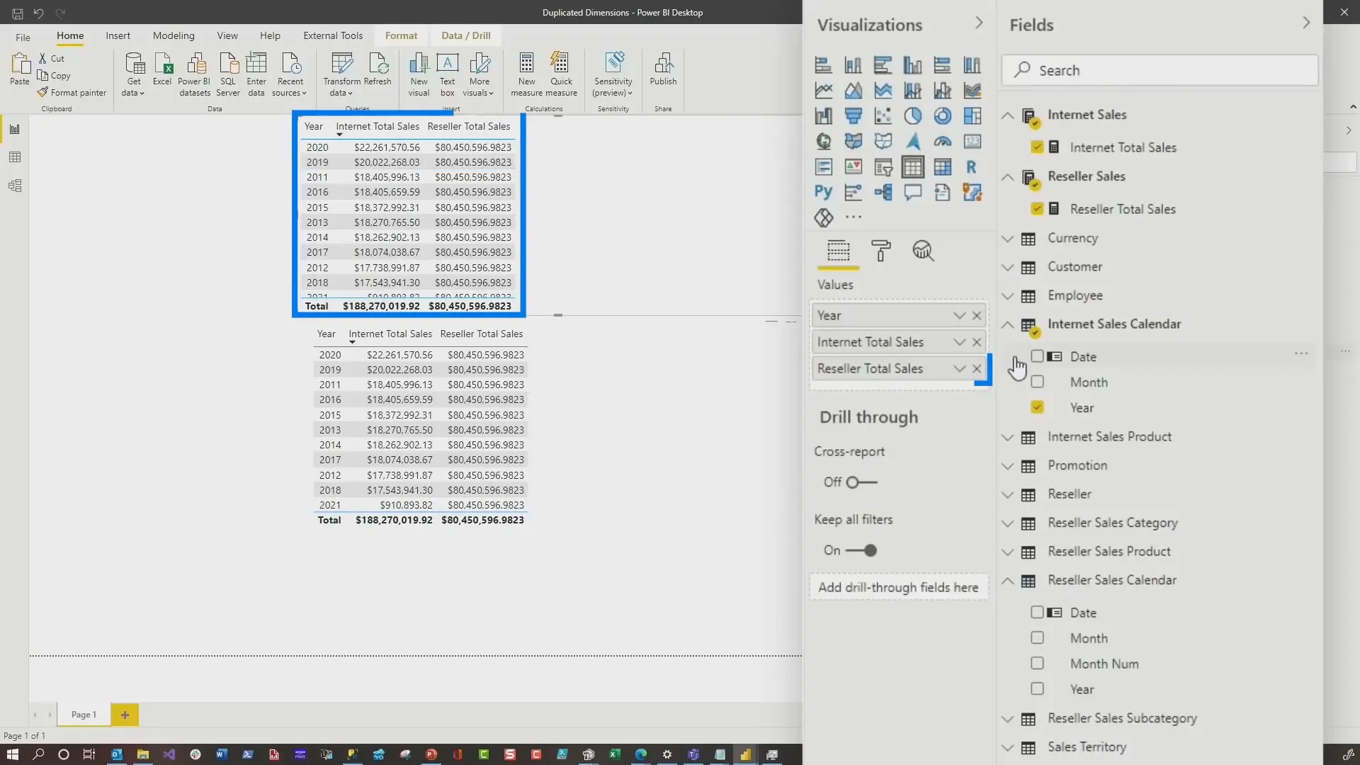Viewport: 1360px width, 765px height.
Task: Select the Funnel chart visualization
Action: point(854,115)
